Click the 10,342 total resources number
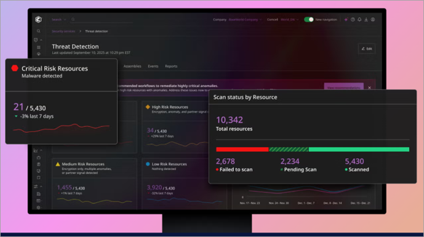The height and width of the screenshot is (237, 424). (230, 120)
